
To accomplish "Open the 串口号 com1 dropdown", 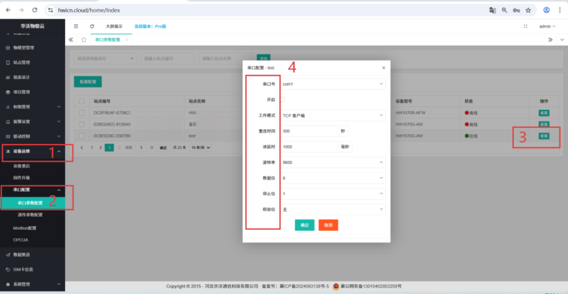I will click(x=333, y=84).
